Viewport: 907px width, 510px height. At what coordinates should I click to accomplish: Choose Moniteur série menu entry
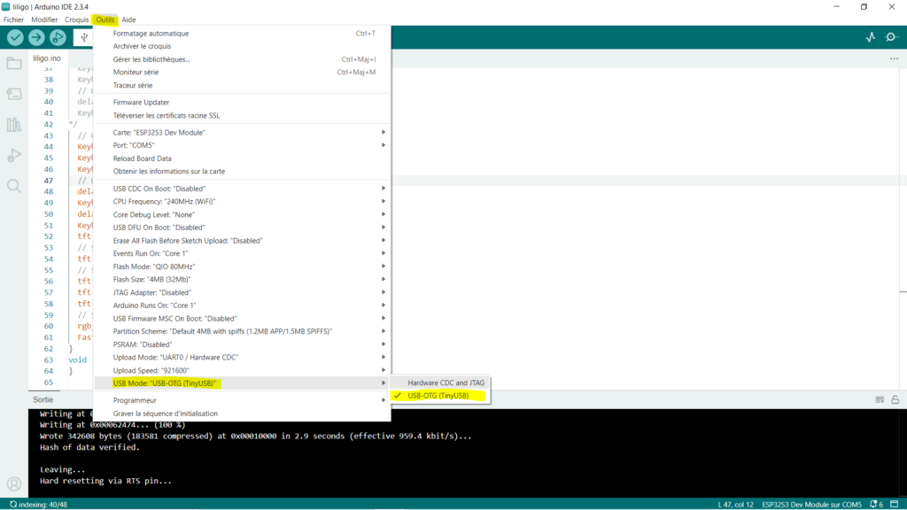pos(243,73)
